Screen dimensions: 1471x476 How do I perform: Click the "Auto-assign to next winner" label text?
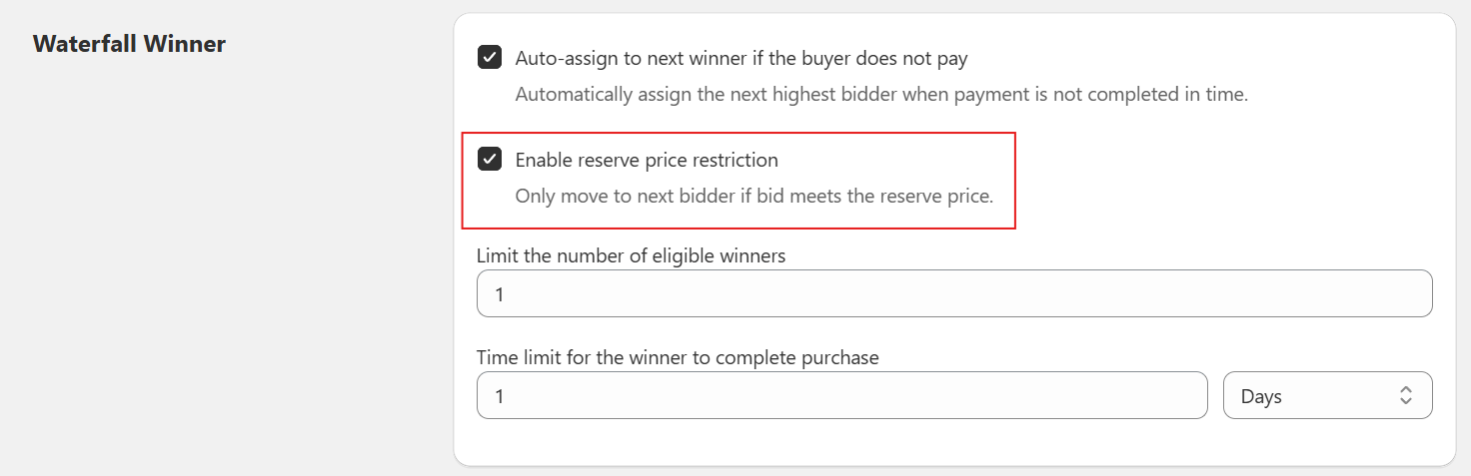click(x=740, y=59)
